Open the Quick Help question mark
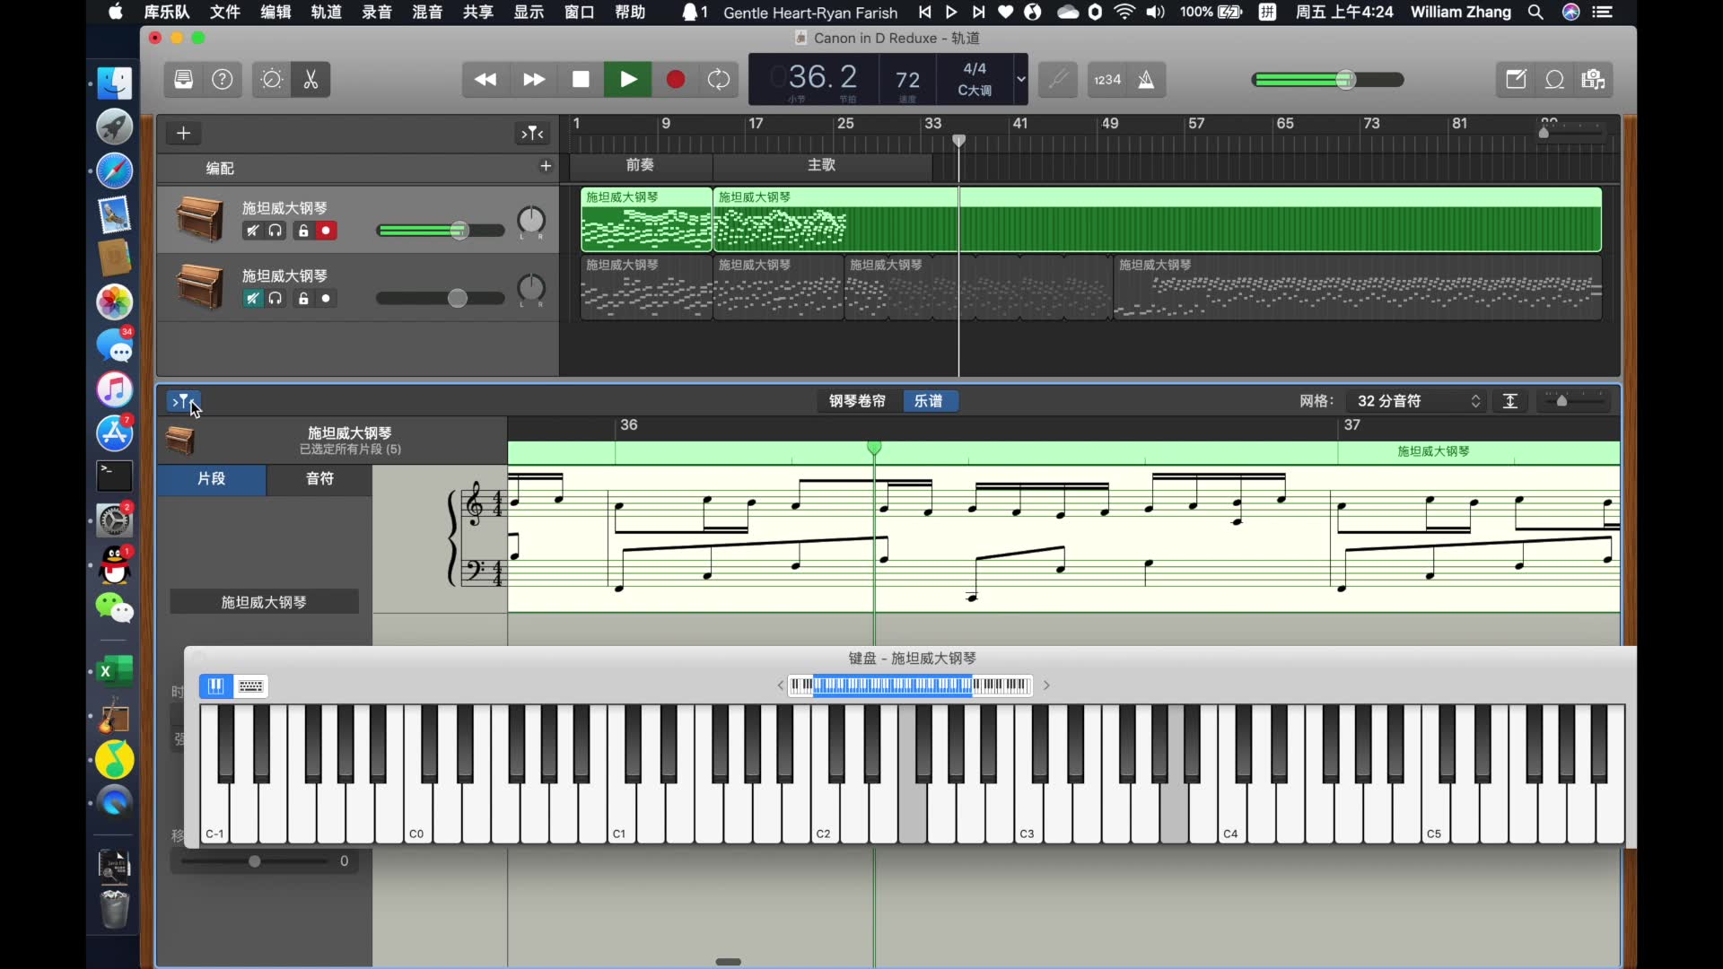This screenshot has width=1723, height=969. click(x=223, y=80)
